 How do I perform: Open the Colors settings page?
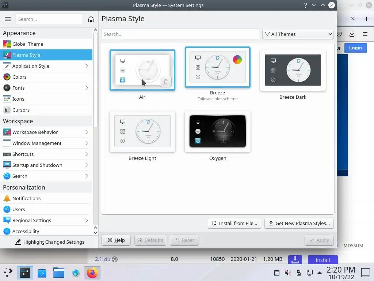coord(46,77)
